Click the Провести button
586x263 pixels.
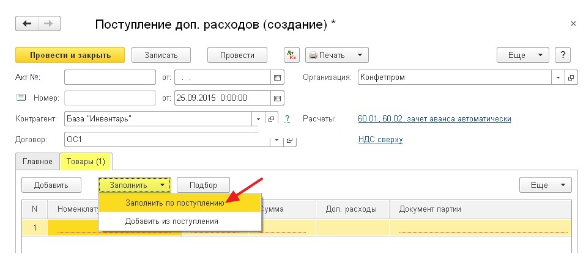click(x=237, y=55)
